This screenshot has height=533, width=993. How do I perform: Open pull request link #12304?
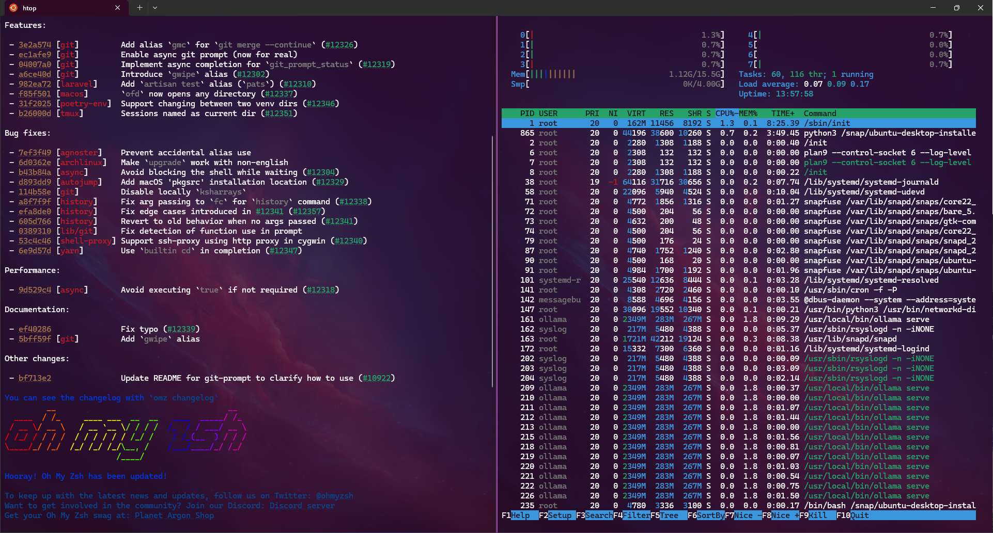[321, 172]
